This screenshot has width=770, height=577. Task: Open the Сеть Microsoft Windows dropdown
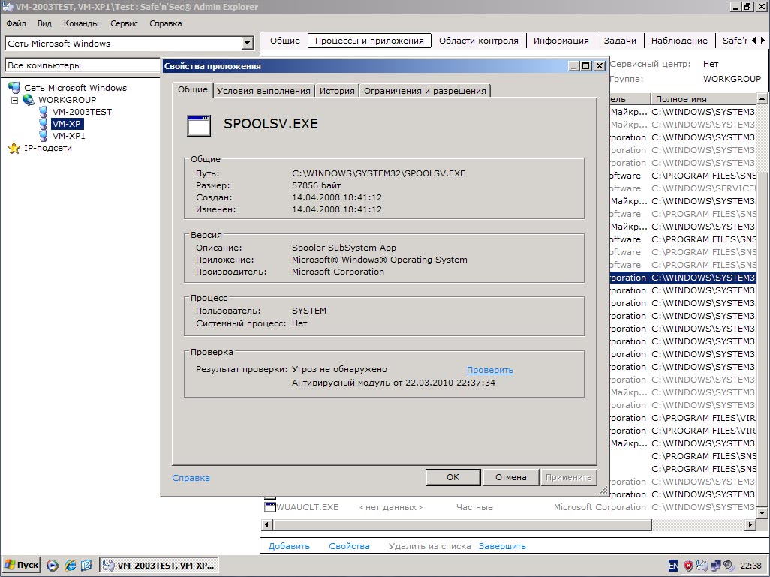coord(248,44)
